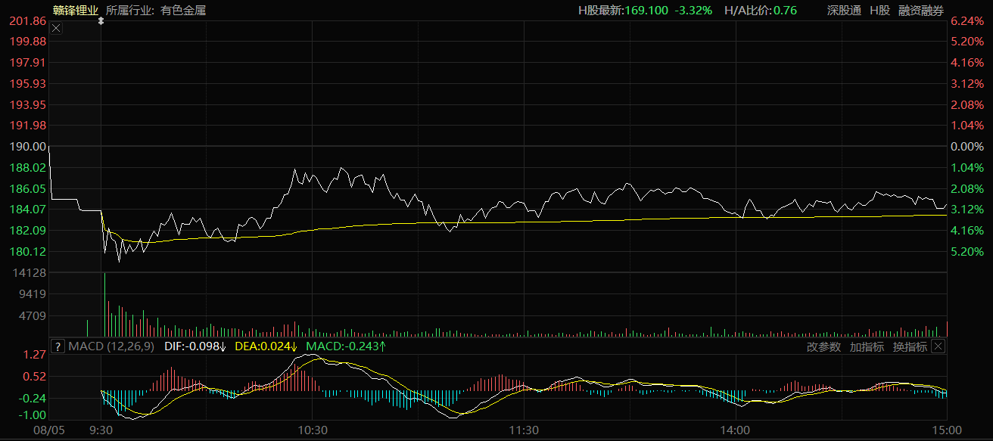Click the 186.05 price axis label
The height and width of the screenshot is (441, 993).
pos(28,188)
